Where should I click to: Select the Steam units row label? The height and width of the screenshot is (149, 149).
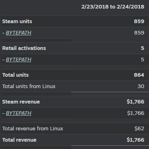[17, 22]
